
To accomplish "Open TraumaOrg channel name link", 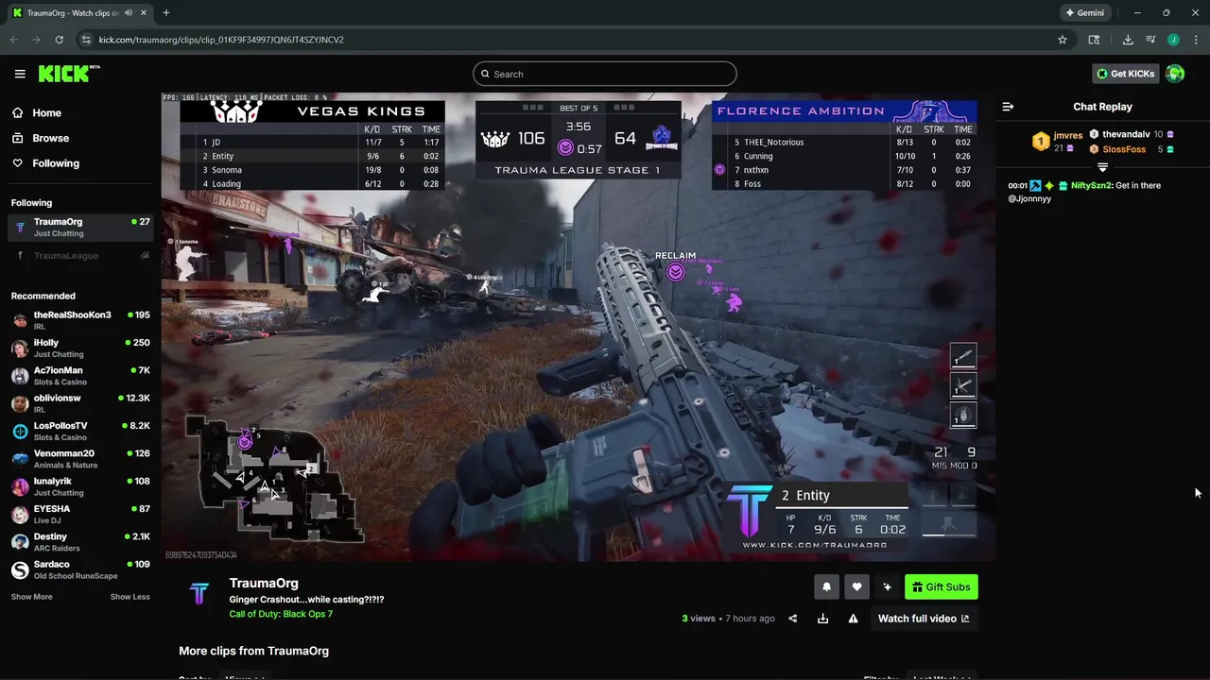I will click(x=264, y=583).
